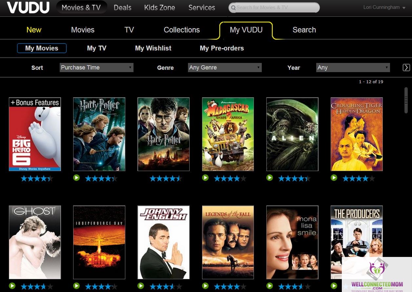This screenshot has width=412, height=292.
Task: Play the Ghost movie
Action: [x=12, y=286]
